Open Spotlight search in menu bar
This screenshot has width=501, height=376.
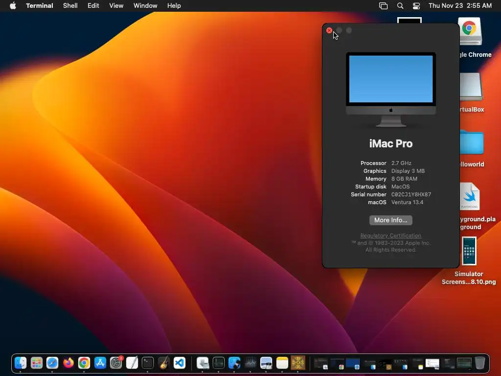(x=400, y=6)
